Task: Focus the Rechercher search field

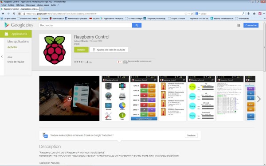Action: pos(86,25)
